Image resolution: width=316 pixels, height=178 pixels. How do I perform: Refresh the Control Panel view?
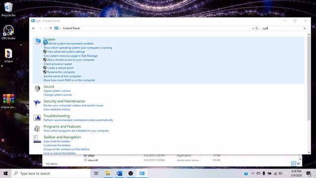point(257,28)
